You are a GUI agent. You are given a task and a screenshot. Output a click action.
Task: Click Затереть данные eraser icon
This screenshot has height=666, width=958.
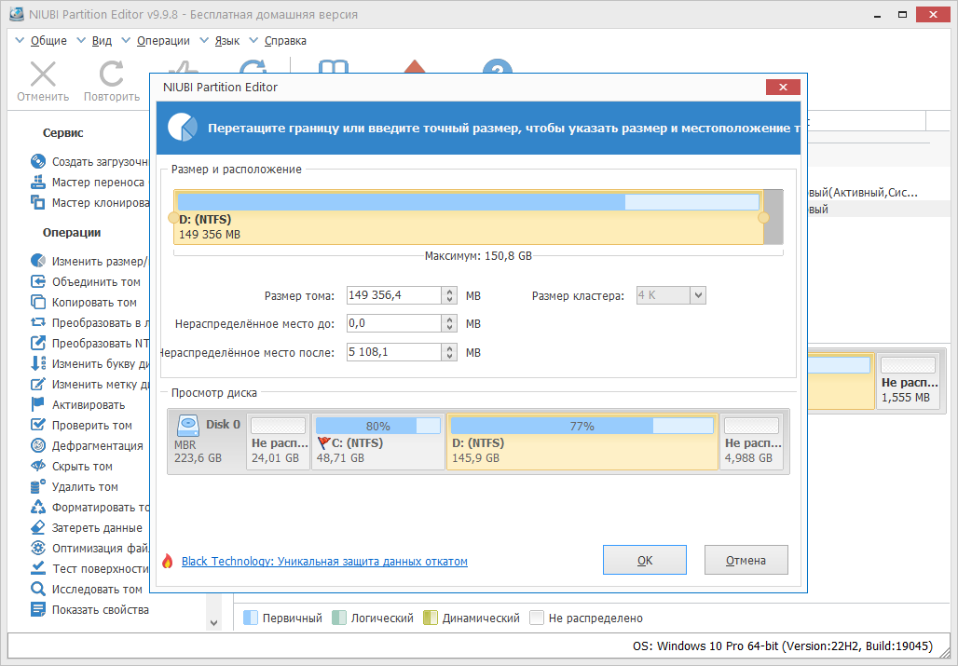point(38,527)
